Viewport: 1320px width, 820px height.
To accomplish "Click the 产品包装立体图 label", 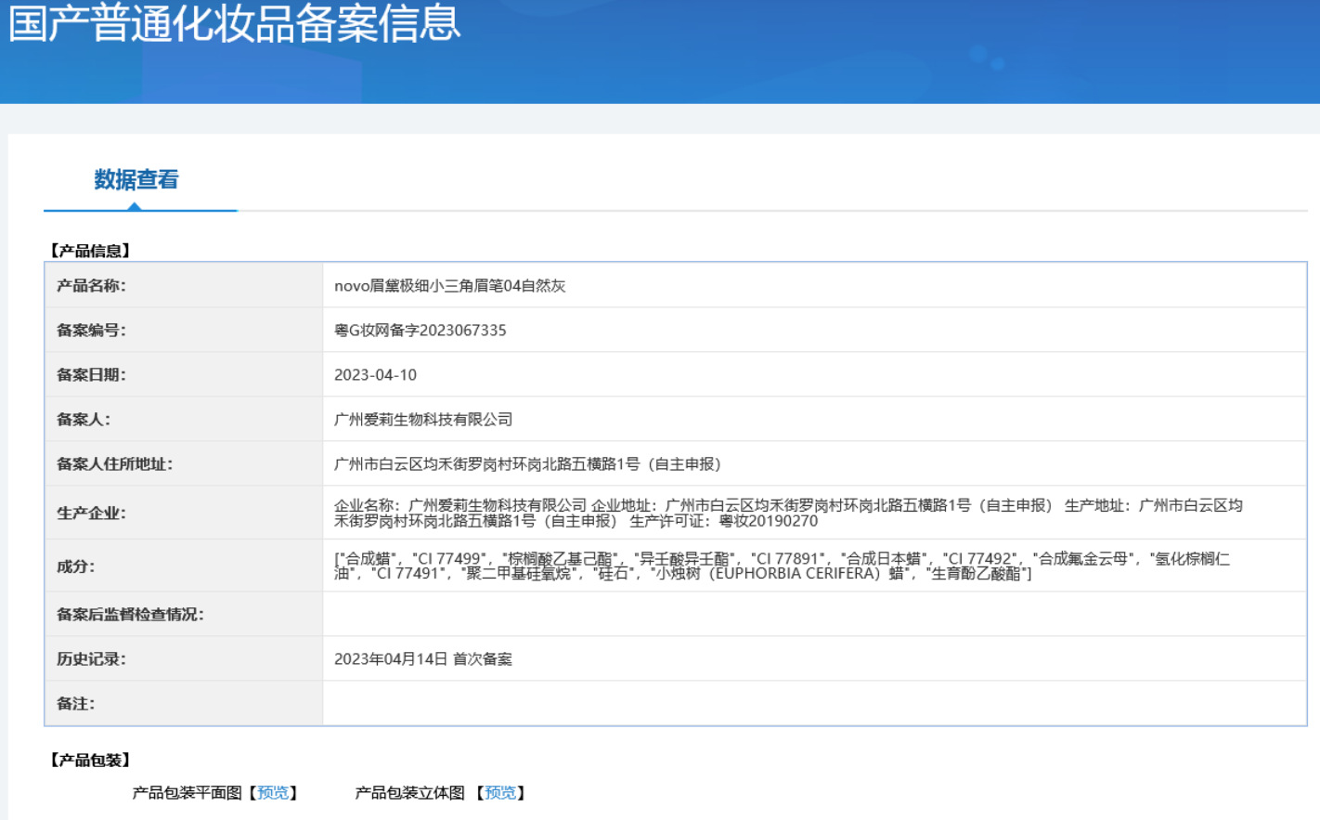I will pos(409,792).
